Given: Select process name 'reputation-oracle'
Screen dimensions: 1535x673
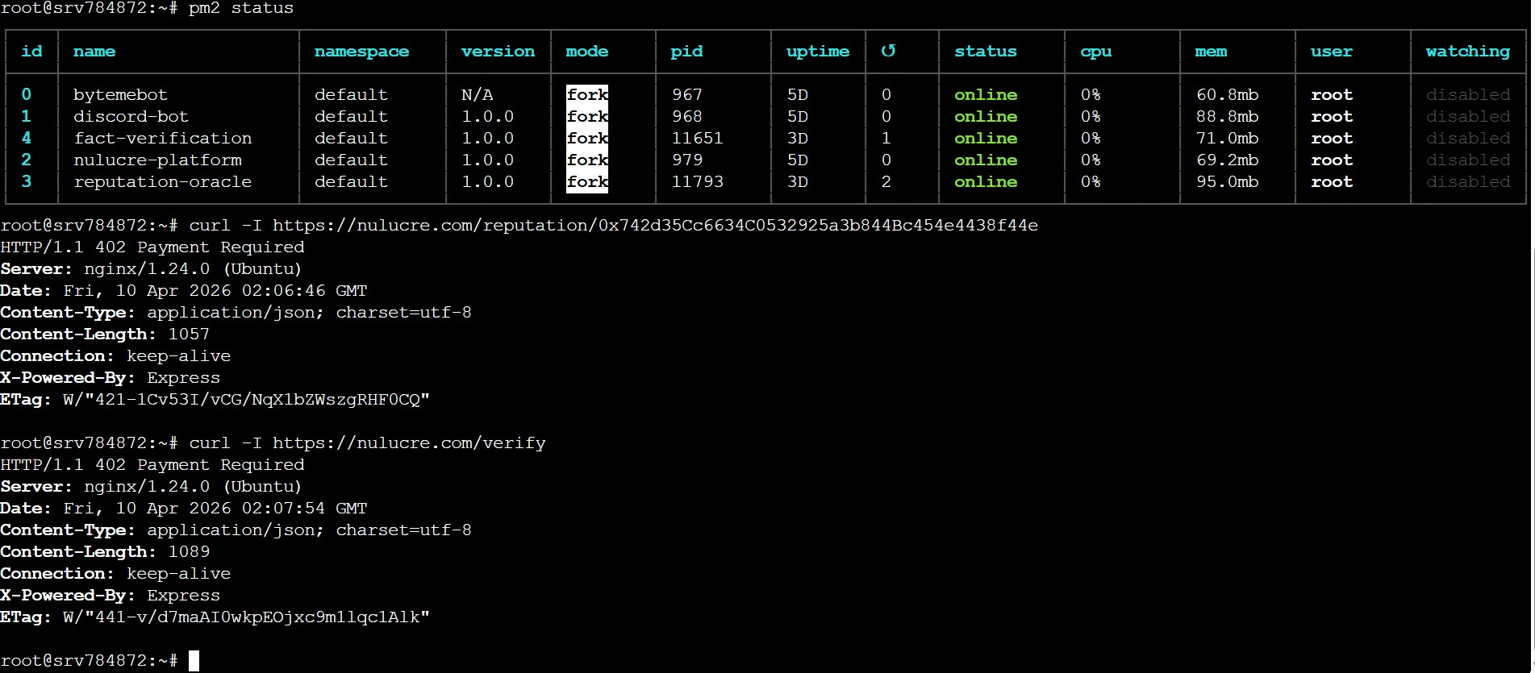Looking at the screenshot, I should tap(163, 181).
